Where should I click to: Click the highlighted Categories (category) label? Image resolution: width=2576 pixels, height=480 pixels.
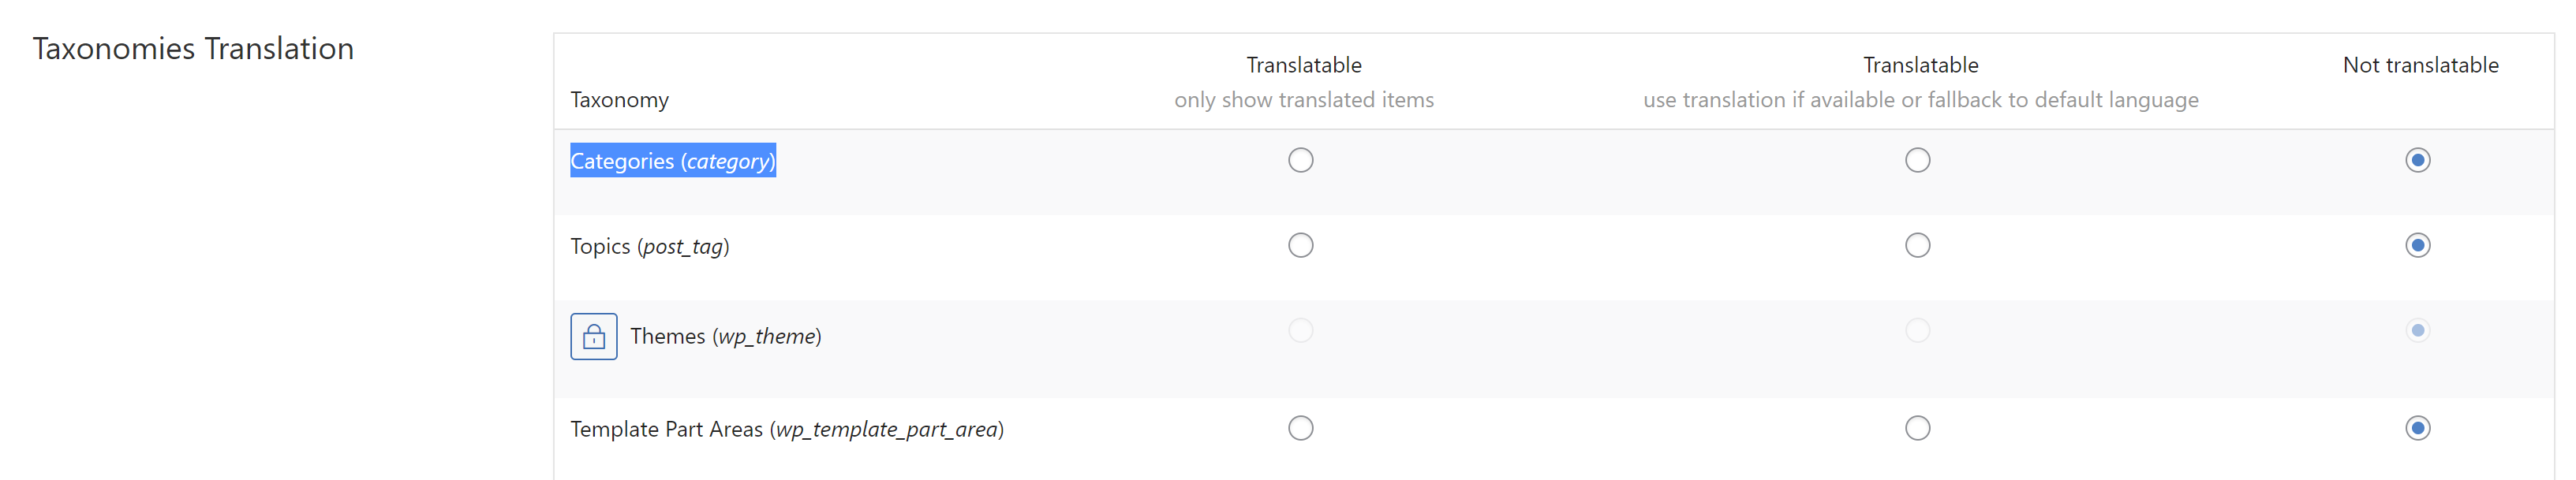[x=673, y=161]
